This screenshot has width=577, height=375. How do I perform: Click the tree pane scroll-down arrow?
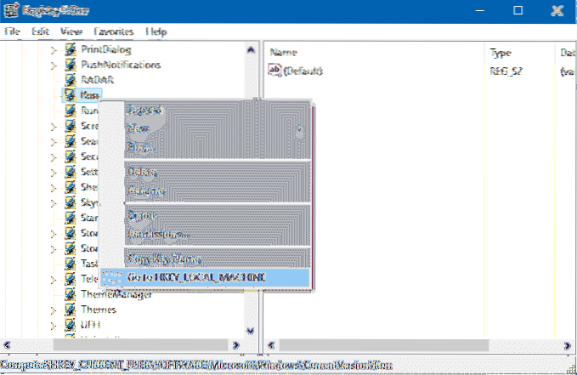251,330
